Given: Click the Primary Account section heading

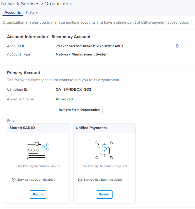Looking at the screenshot, I should [x=24, y=73].
